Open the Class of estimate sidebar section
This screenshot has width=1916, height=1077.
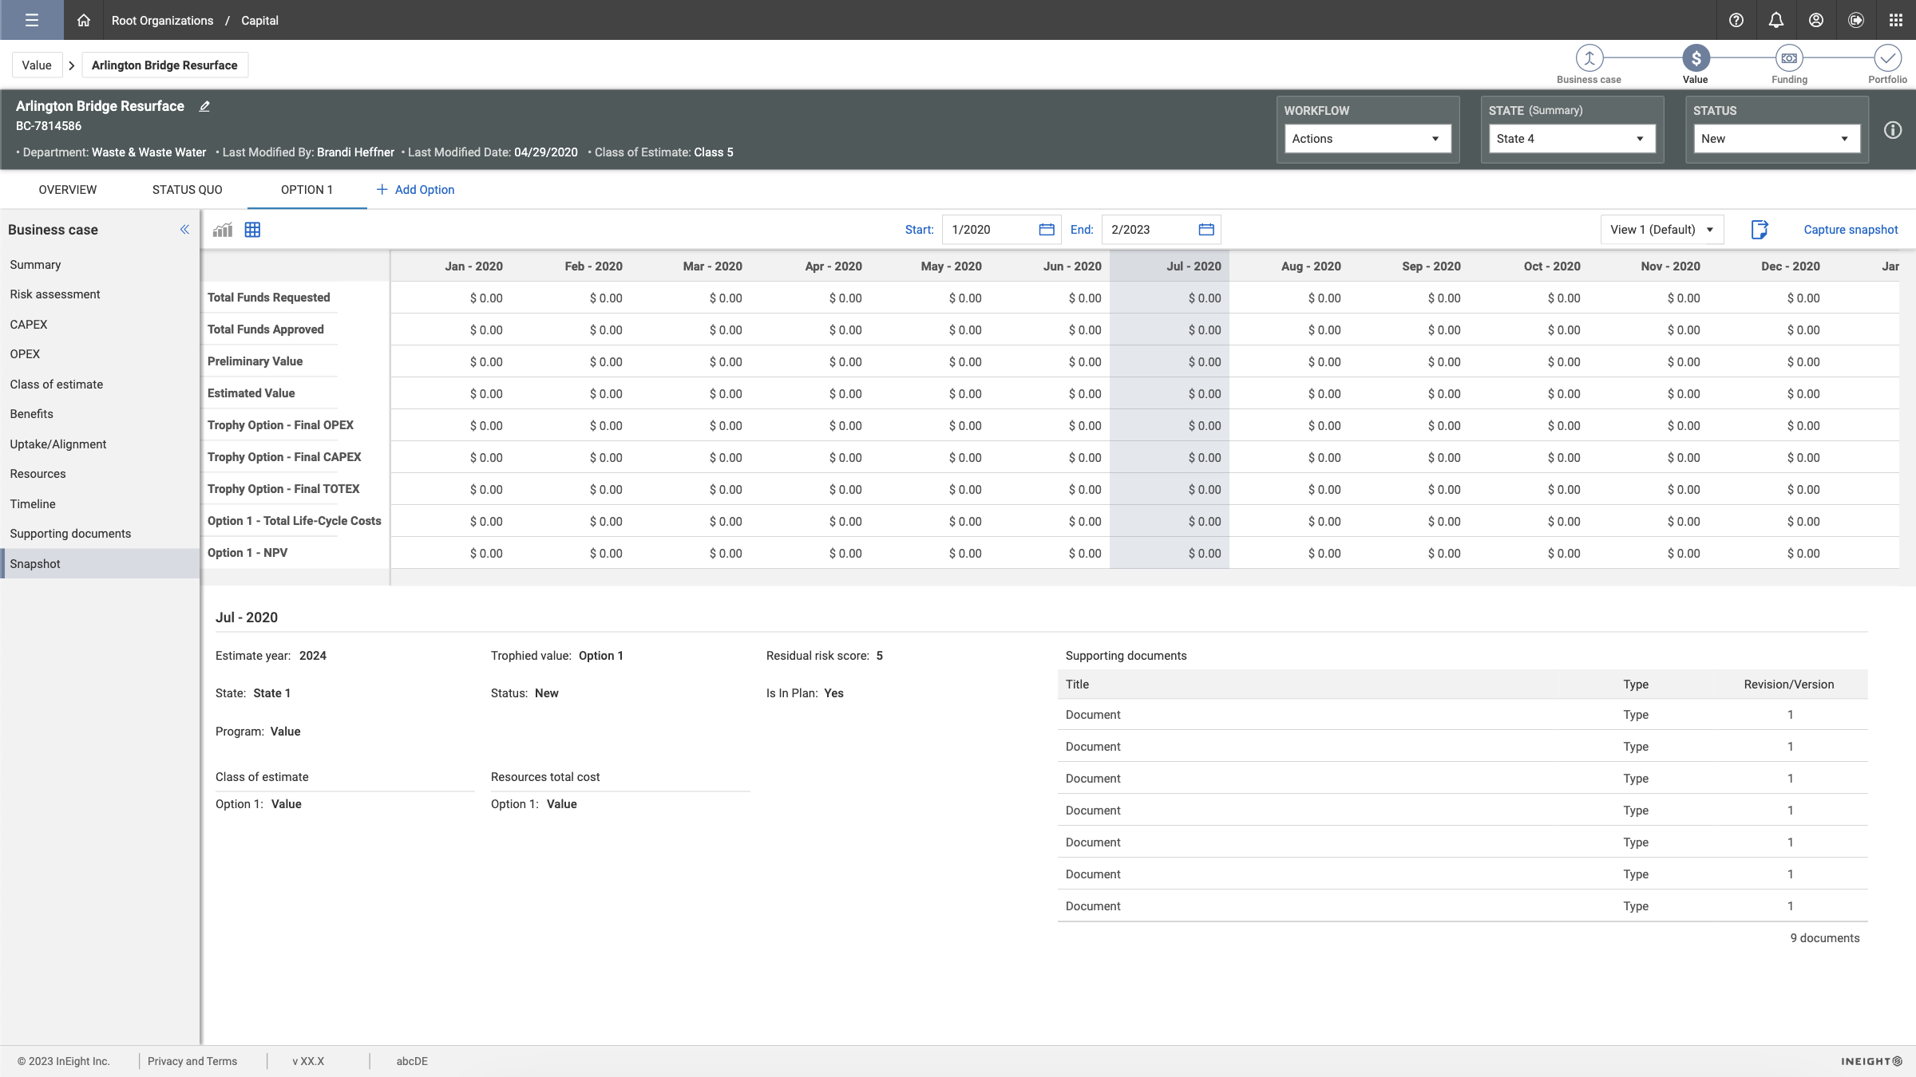[x=100, y=385]
